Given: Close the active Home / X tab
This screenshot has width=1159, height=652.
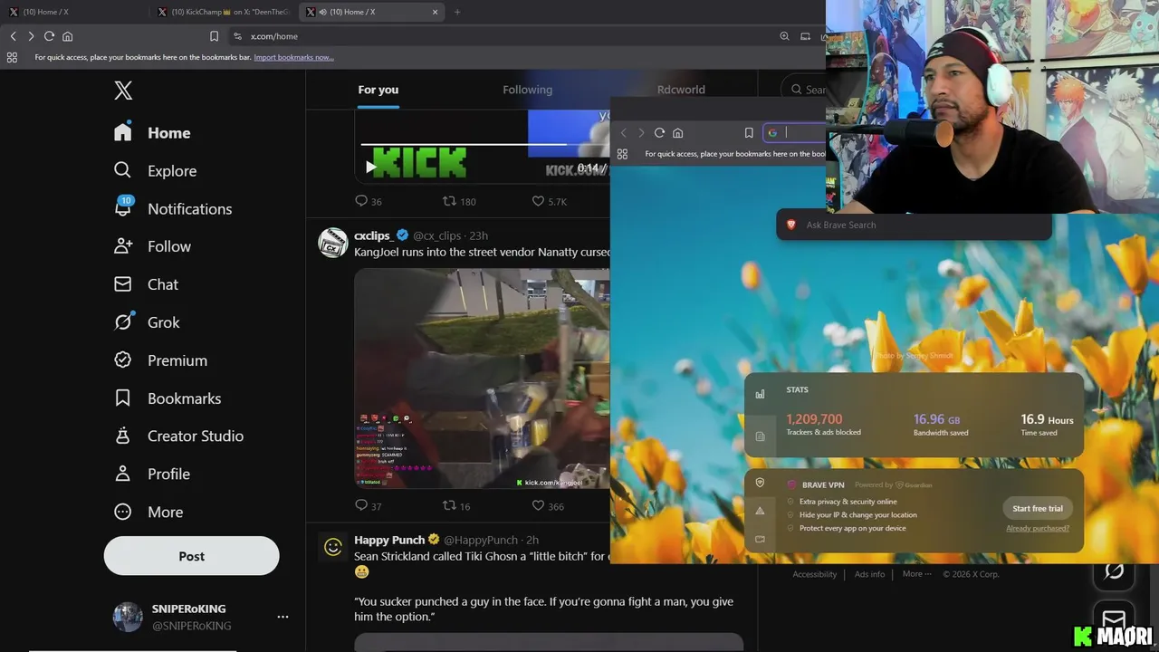Looking at the screenshot, I should pyautogui.click(x=435, y=12).
